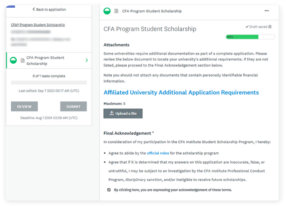Expand the sidebar task with green chevron

(87, 60)
